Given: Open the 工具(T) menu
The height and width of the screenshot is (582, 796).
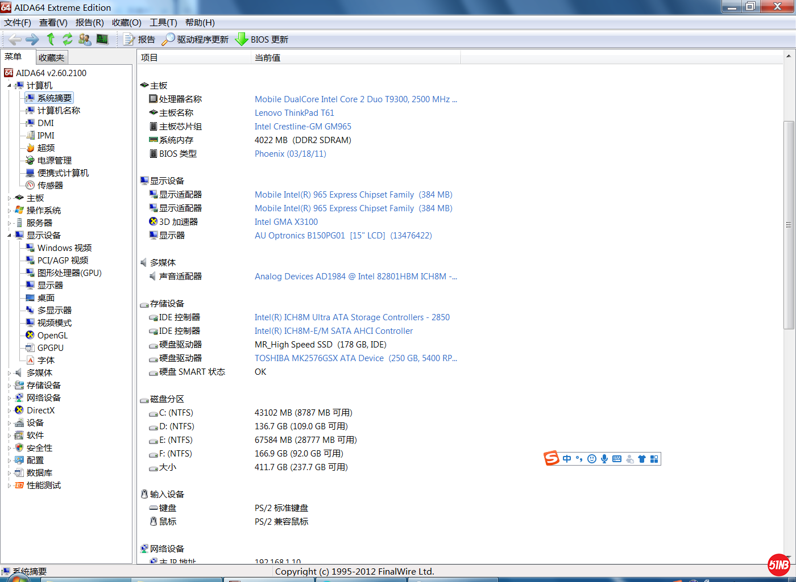Looking at the screenshot, I should pos(163,23).
